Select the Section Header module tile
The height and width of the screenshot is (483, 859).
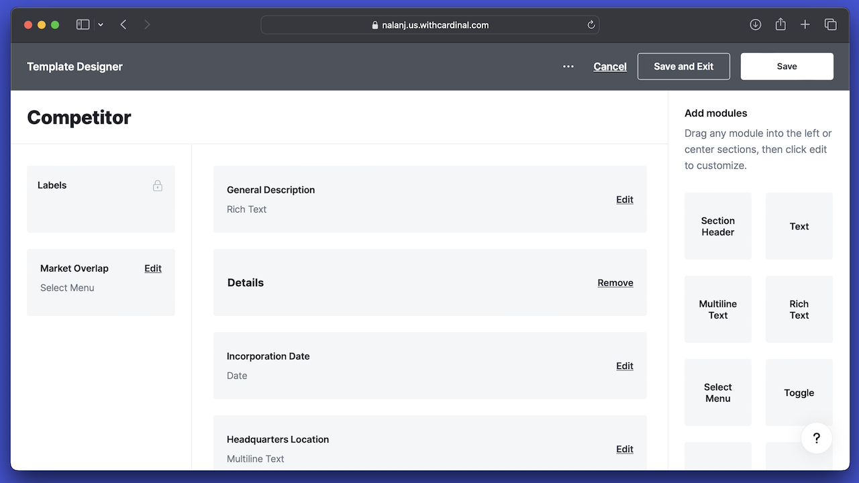pos(718,226)
